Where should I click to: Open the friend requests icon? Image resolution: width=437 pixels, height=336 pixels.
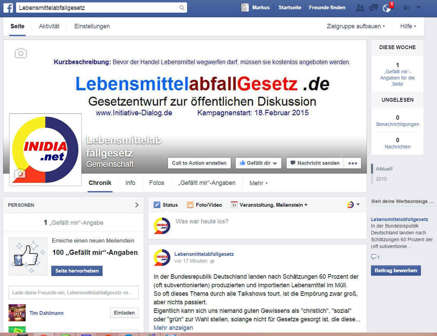point(360,8)
